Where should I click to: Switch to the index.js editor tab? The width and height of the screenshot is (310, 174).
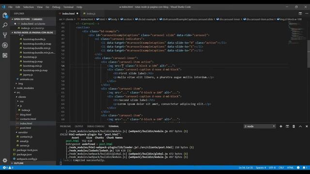(x=91, y=14)
